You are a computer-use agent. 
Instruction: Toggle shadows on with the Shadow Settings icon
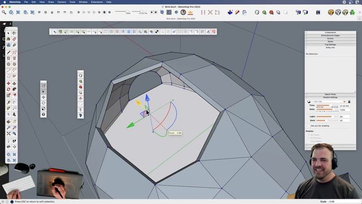pyautogui.click(x=309, y=101)
